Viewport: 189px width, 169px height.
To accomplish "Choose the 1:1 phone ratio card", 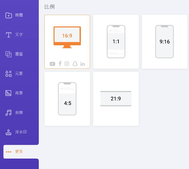I will 116,42.
